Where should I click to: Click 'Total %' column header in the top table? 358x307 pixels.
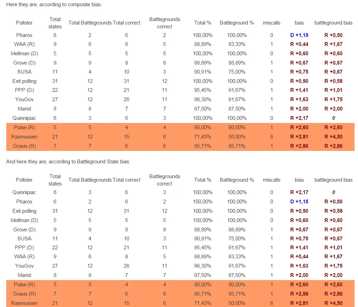point(202,23)
